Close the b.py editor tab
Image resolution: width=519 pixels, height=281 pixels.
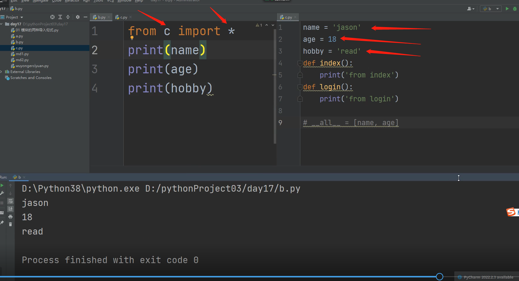click(109, 17)
